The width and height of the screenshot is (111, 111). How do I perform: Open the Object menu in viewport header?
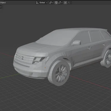point(3,2)
